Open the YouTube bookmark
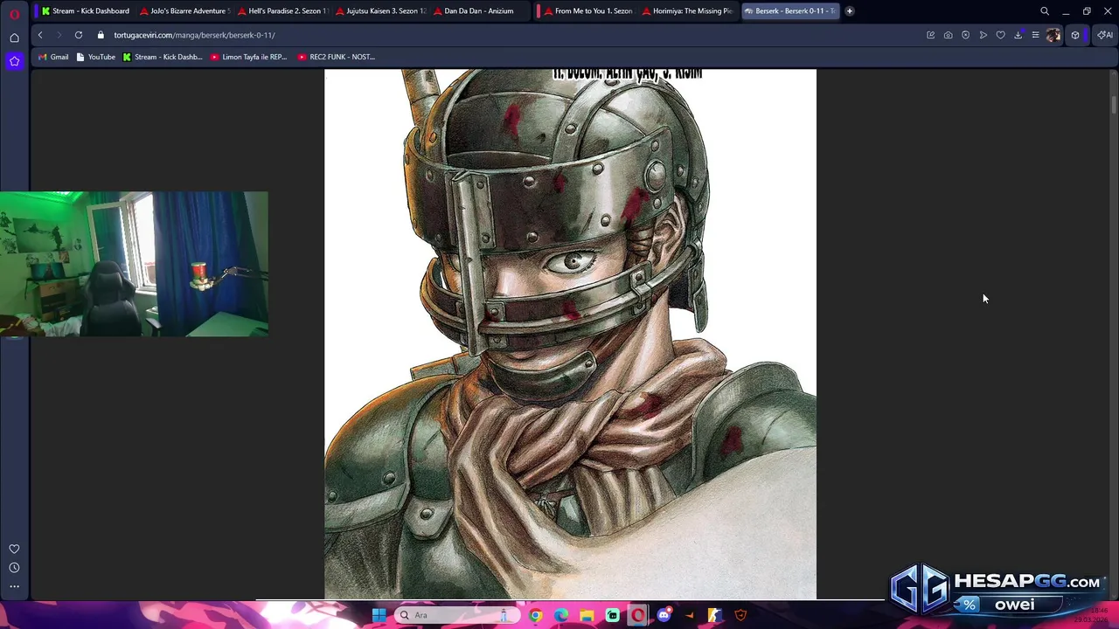 tap(96, 57)
